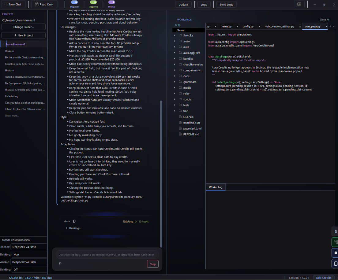Stop the running task

coord(152,264)
